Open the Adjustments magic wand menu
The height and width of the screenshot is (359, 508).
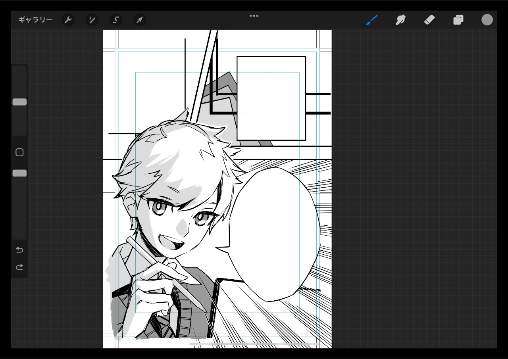(x=92, y=20)
